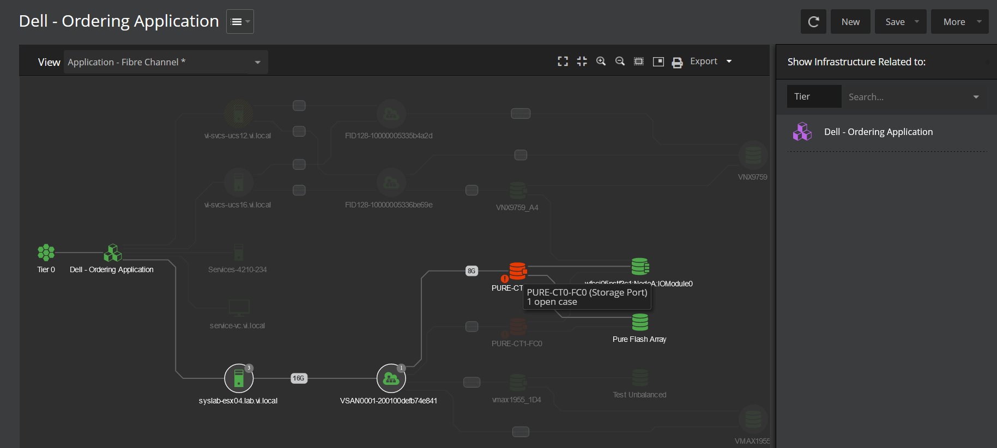Click the Search input field
This screenshot has width=997, height=448.
click(x=905, y=97)
